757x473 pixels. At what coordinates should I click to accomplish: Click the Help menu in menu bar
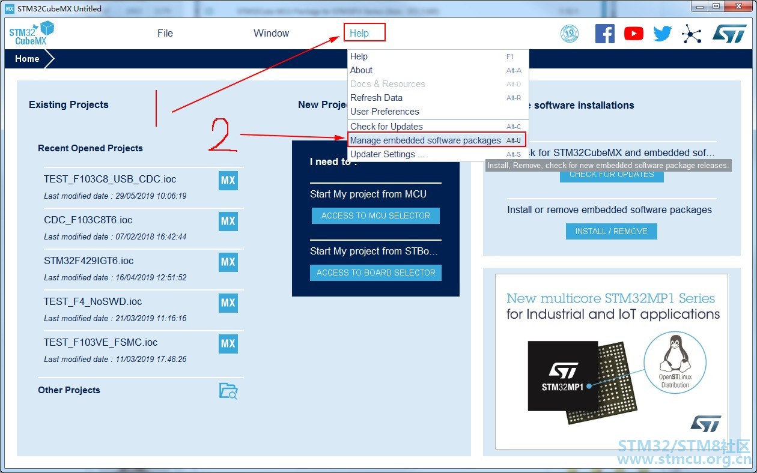359,34
